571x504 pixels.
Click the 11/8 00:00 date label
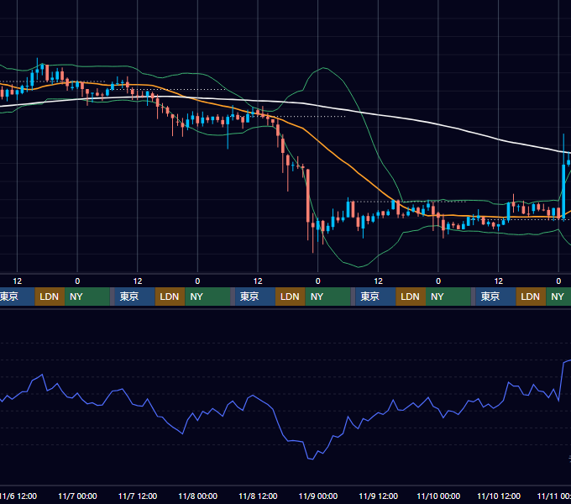tap(197, 496)
